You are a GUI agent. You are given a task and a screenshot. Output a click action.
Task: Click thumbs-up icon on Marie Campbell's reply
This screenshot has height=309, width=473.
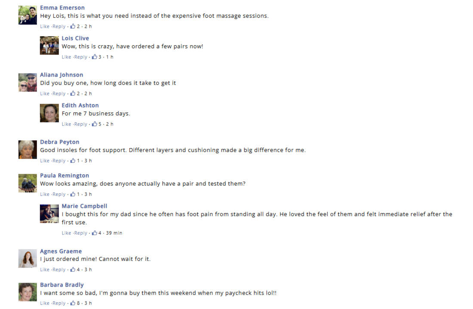pos(94,233)
